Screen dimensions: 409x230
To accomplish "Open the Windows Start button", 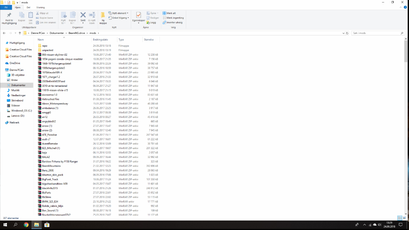I will [x=5, y=225].
